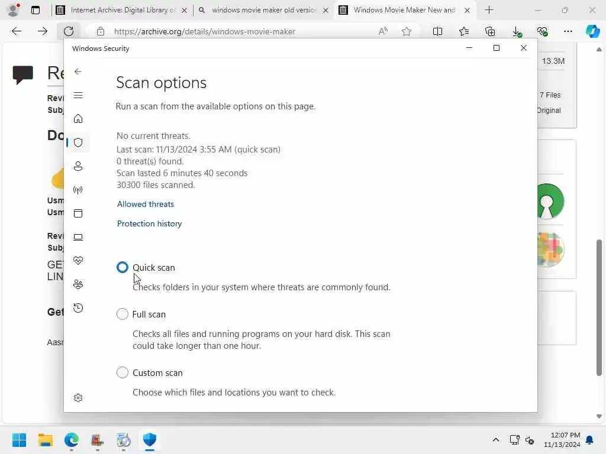
Task: Open the Allowed threats link
Action: click(146, 204)
